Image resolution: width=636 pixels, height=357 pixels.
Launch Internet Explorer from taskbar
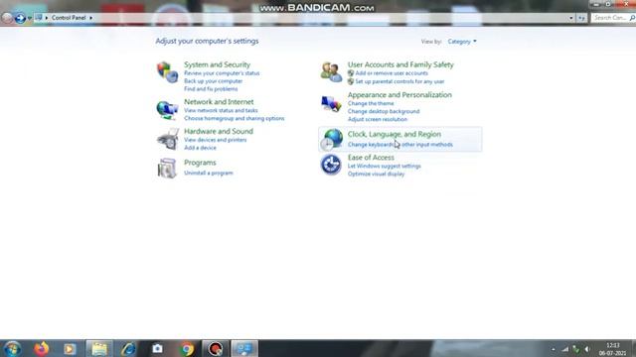(128, 348)
